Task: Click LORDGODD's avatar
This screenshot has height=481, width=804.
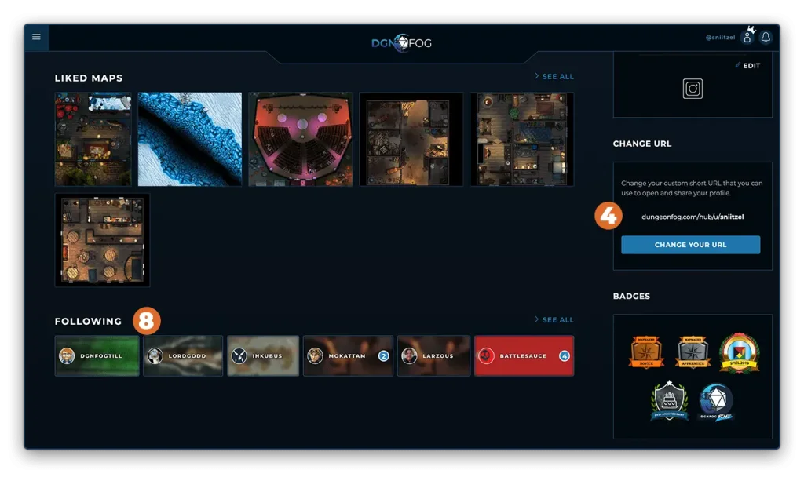Action: pos(155,355)
